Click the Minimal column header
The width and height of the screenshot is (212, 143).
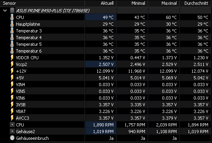(x=132, y=3)
